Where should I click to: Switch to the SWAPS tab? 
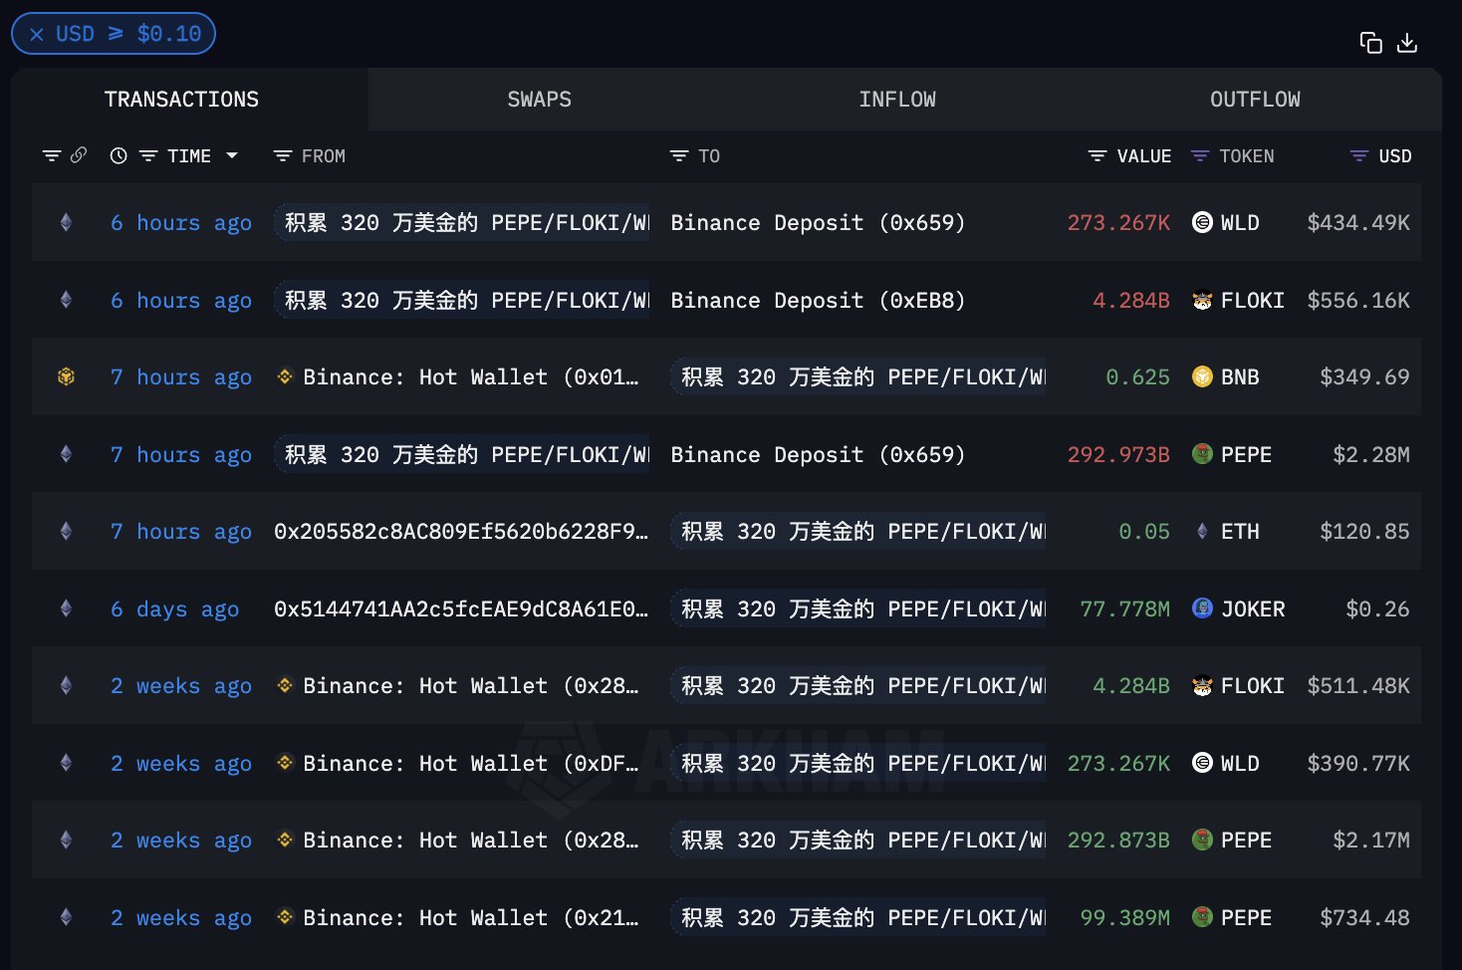click(539, 100)
